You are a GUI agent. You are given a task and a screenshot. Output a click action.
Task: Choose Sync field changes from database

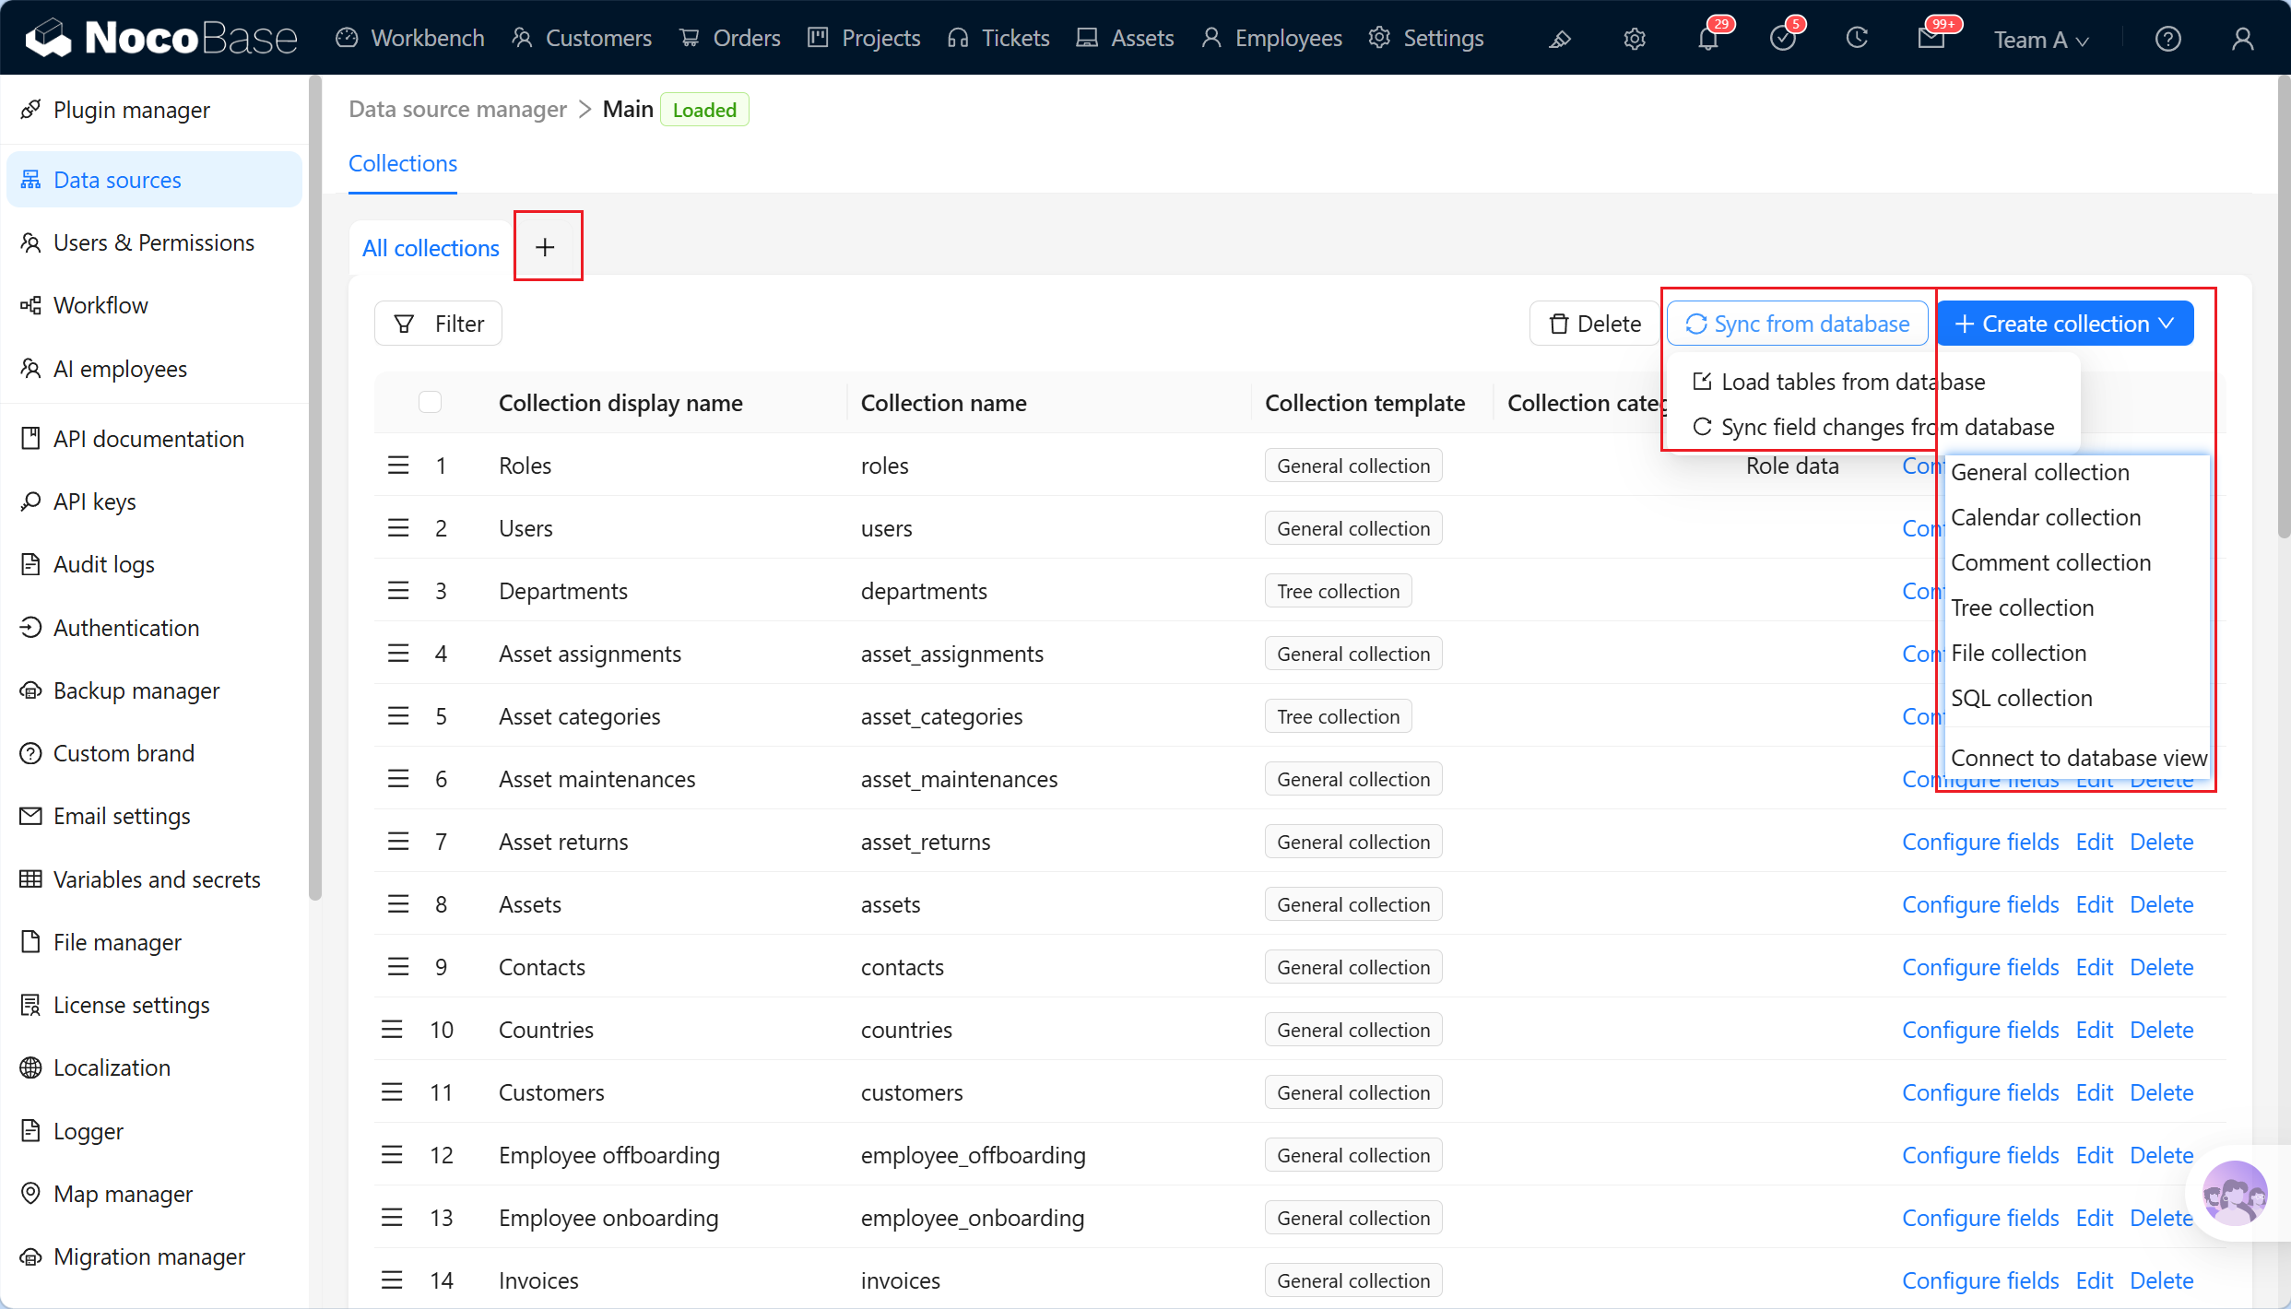(x=1873, y=427)
